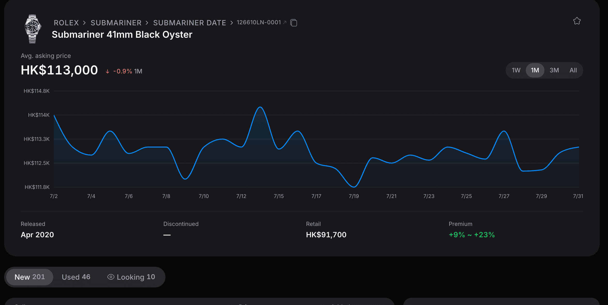Image resolution: width=608 pixels, height=305 pixels.
Task: Switch to the Used 46 tab
Action: (76, 277)
